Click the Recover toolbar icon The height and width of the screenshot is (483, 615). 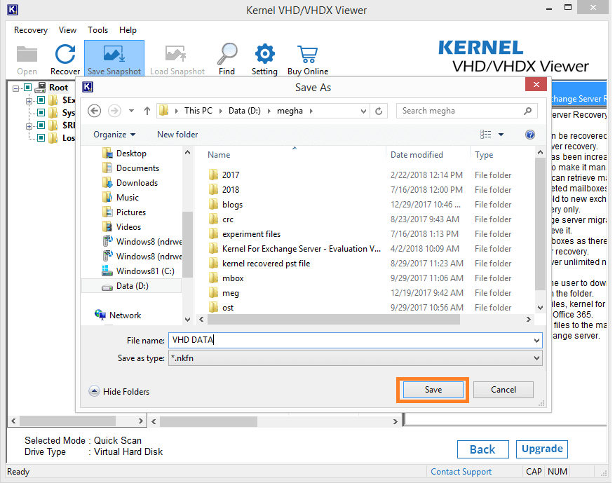pyautogui.click(x=65, y=59)
